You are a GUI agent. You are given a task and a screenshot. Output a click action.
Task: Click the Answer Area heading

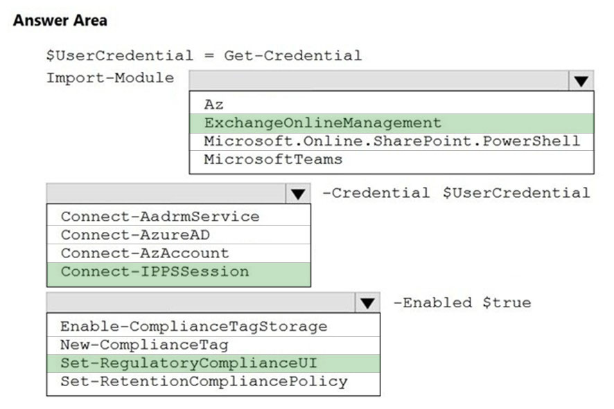coord(60,20)
